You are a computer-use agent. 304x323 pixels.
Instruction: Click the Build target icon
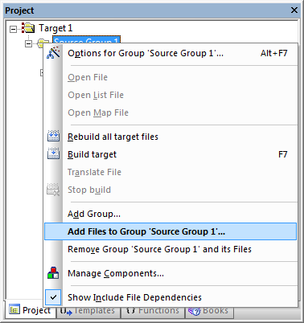53,153
